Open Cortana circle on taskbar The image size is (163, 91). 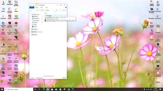coord(35,89)
